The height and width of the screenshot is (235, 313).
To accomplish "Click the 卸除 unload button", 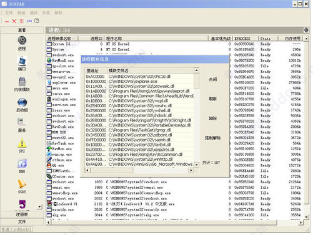I will click(x=212, y=118).
